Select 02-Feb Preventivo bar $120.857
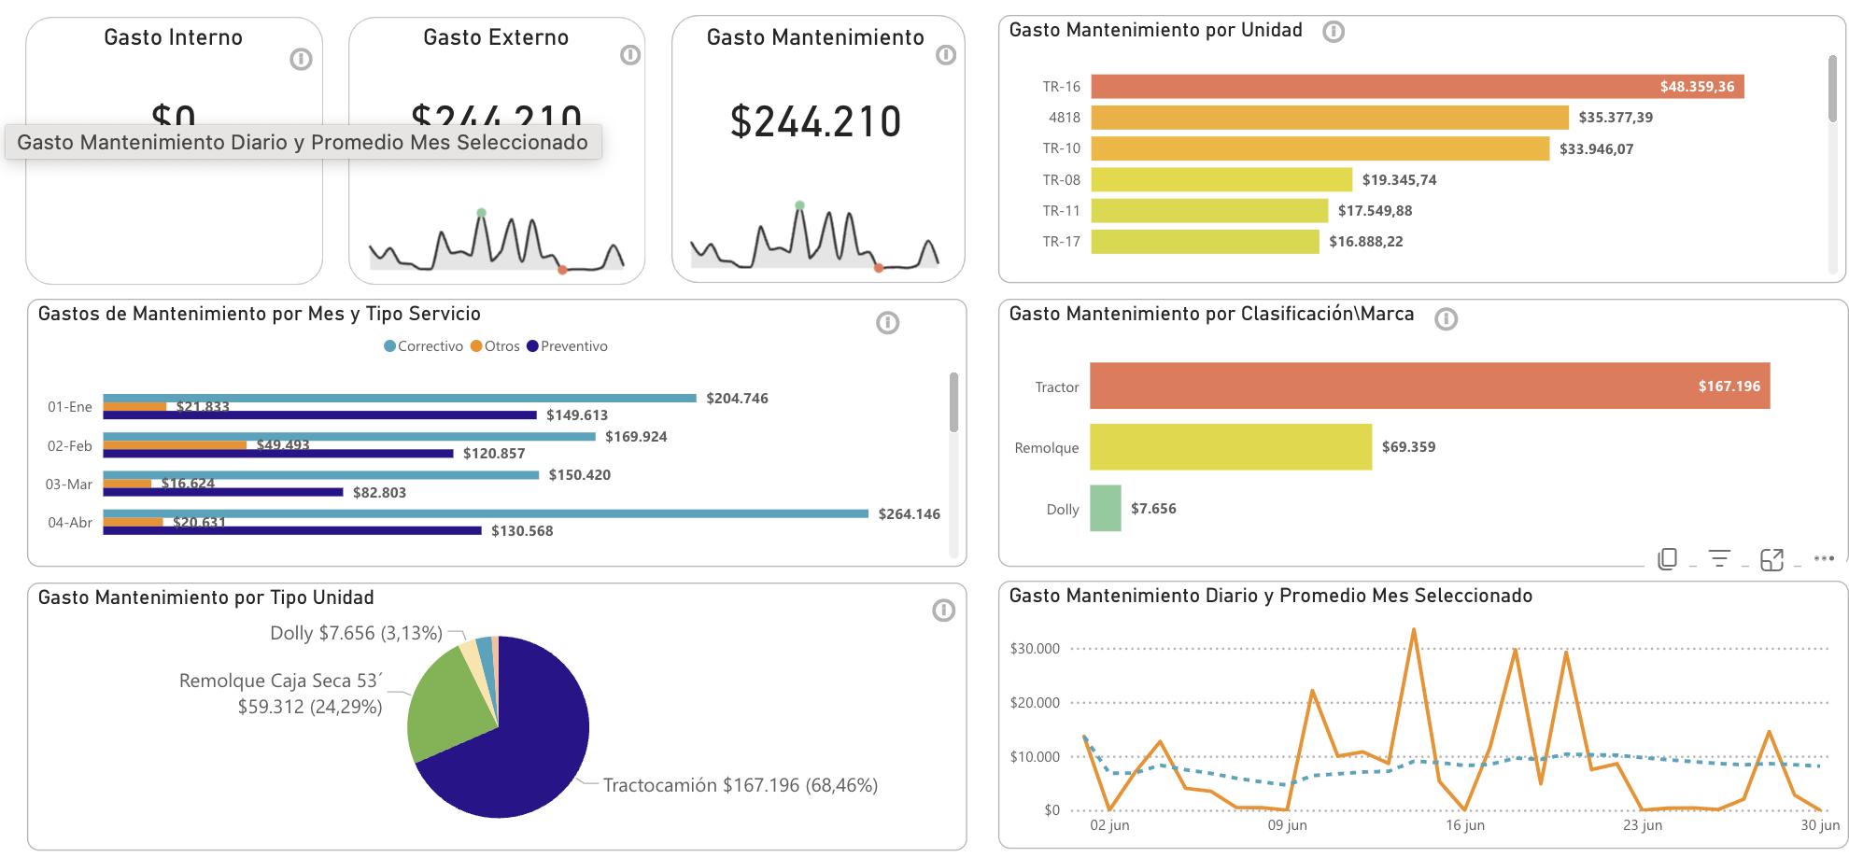The height and width of the screenshot is (857, 1849). (x=278, y=454)
